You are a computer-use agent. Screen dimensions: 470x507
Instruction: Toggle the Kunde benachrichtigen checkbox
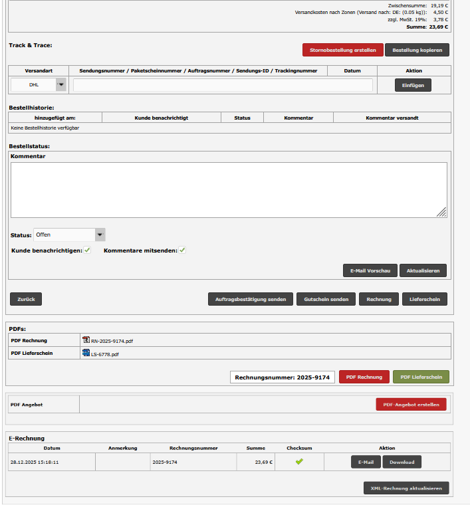pyautogui.click(x=87, y=251)
